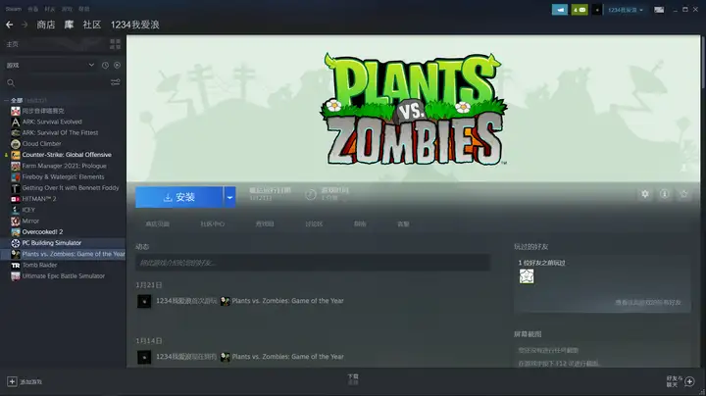This screenshot has height=396, width=706.
Task: Sort library by recent clock icon
Action: tap(105, 66)
